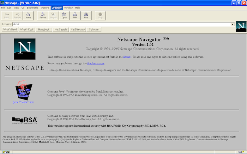Click the Net Search button

coord(61,30)
